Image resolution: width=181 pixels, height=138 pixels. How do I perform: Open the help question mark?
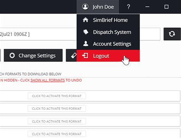point(129,7)
